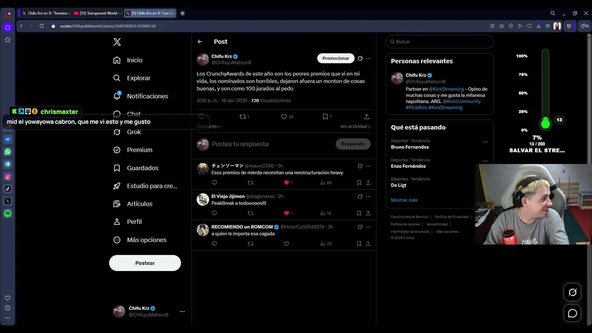Open Condiciones de Servicio link

coord(409,217)
